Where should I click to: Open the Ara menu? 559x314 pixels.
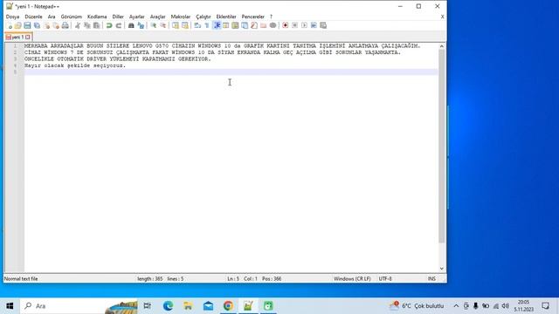pyautogui.click(x=52, y=17)
